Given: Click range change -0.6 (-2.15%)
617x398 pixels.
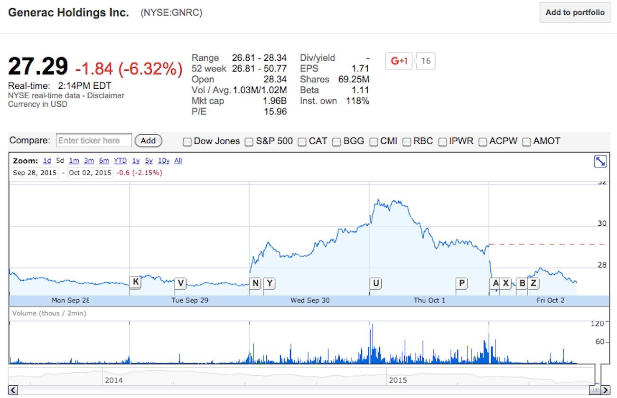Looking at the screenshot, I should [x=140, y=173].
